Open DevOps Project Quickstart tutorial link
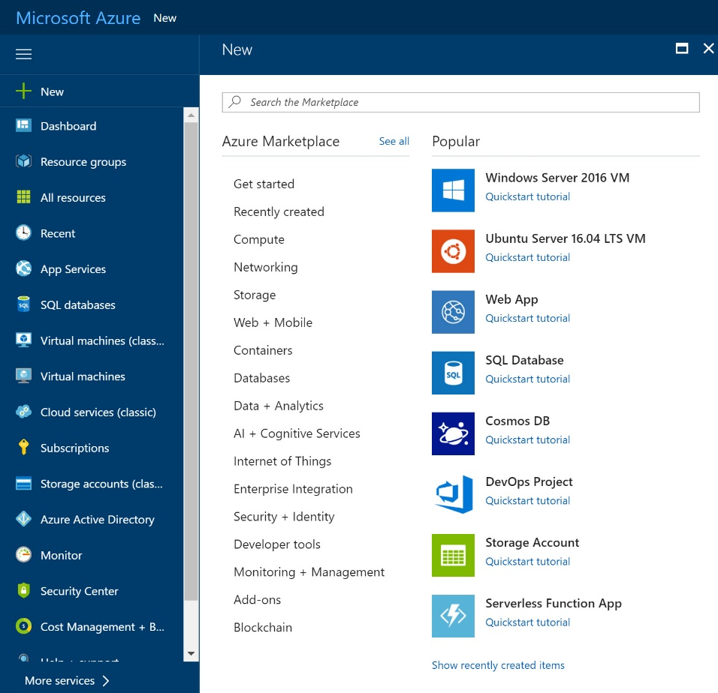The width and height of the screenshot is (718, 693). 527,500
